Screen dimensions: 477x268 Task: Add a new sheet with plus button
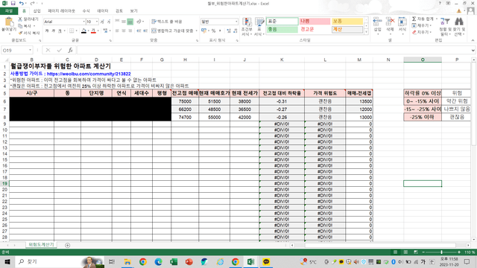(68, 245)
